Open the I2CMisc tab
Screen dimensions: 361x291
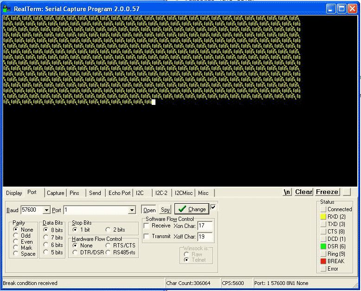[183, 193]
